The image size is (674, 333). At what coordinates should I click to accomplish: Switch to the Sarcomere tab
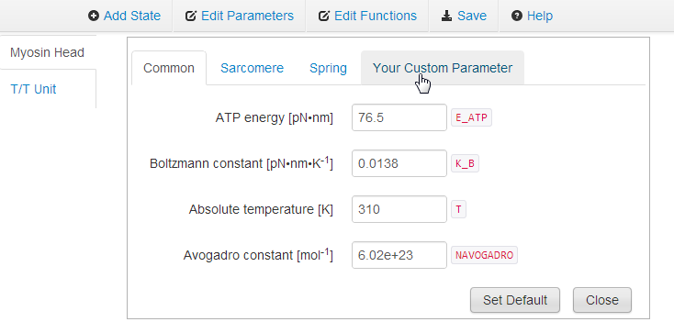pos(252,68)
